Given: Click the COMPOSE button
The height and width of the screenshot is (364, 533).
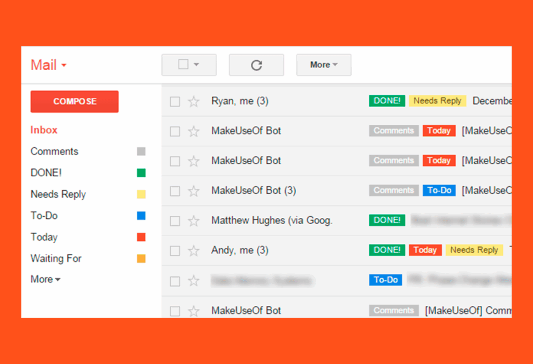Looking at the screenshot, I should [x=74, y=101].
